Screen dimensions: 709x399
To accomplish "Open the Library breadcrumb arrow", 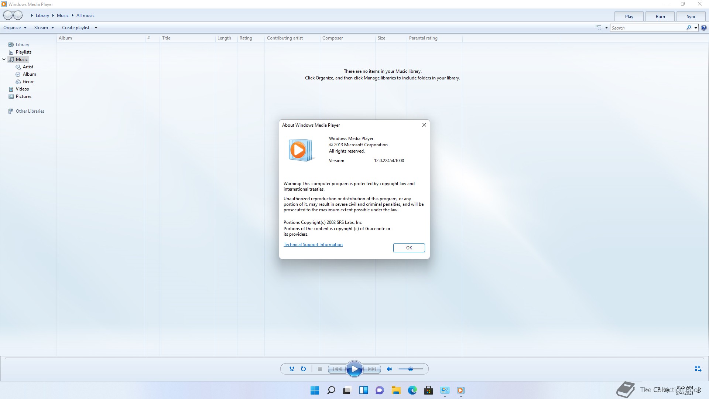I will click(x=32, y=16).
